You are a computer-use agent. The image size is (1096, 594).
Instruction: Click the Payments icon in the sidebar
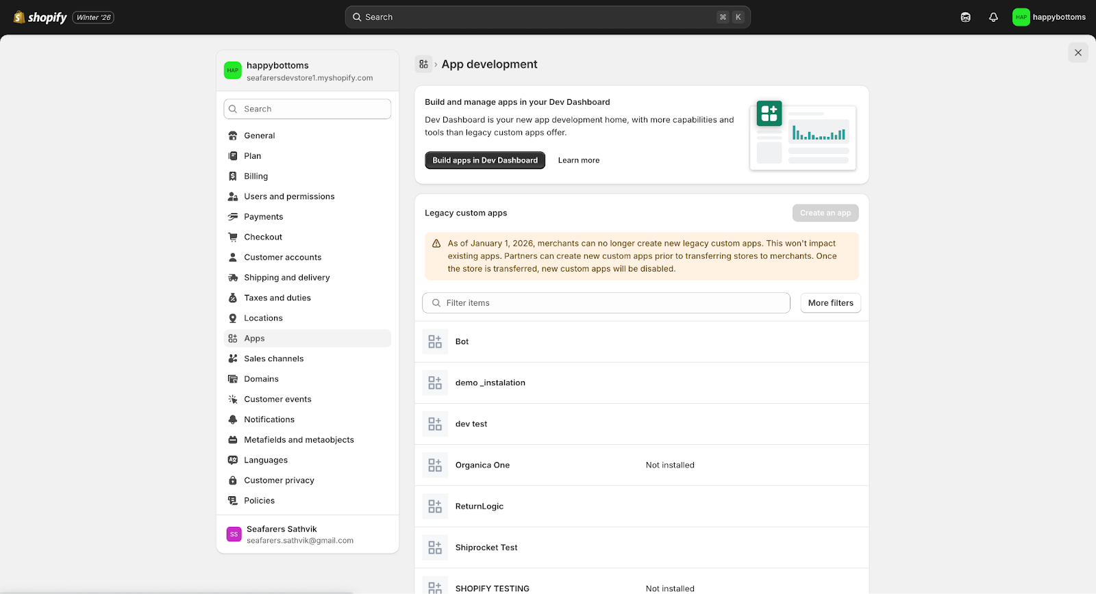(x=233, y=217)
